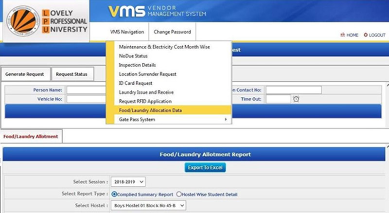
Task: Click the Generate Request button
Action: coord(25,74)
